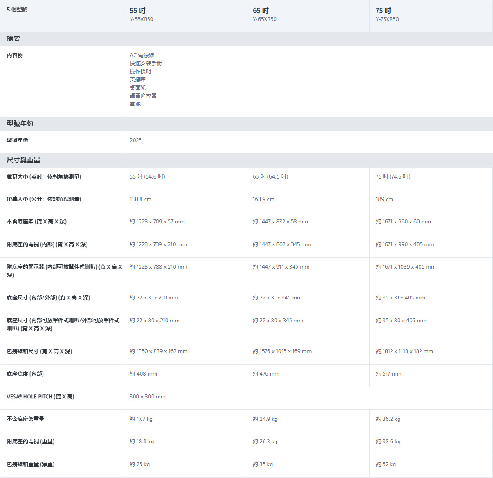493x478 pixels.
Task: Collapse the 摘要 section header
Action: click(x=14, y=39)
